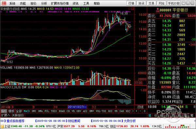Switch to the WR indicator
The width and height of the screenshot is (196, 129).
(116, 111)
